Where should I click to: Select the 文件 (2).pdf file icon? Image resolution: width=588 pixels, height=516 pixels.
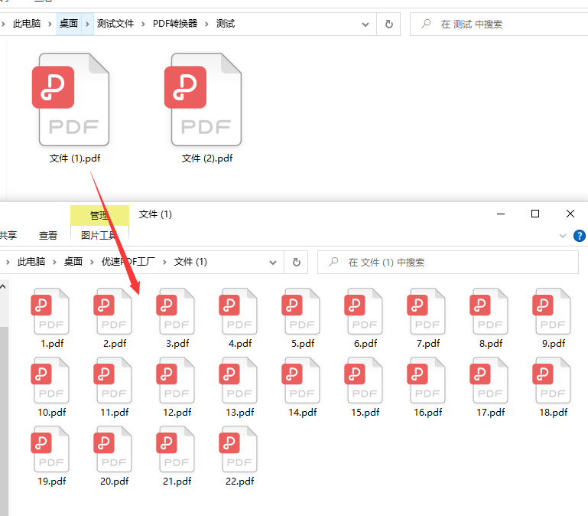[x=203, y=100]
